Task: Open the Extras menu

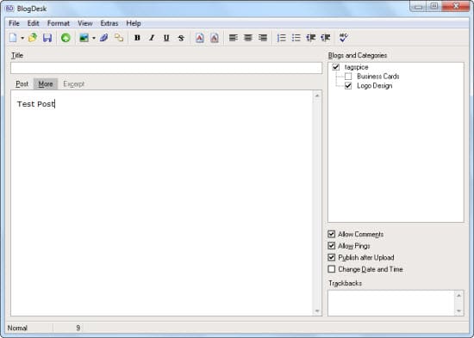Action: pyautogui.click(x=109, y=23)
